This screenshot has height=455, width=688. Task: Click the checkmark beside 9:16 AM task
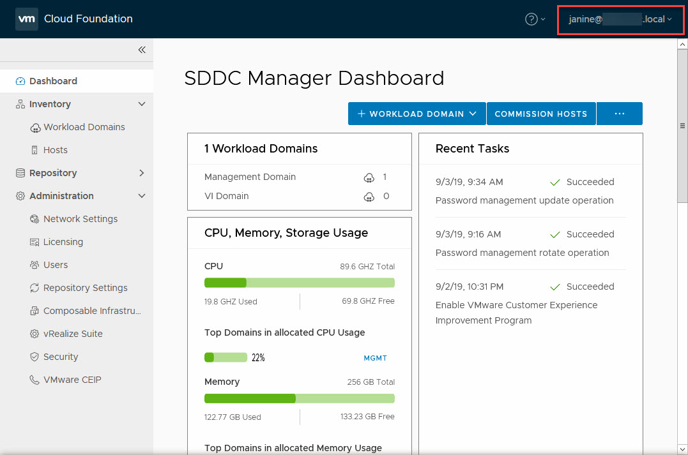pos(555,234)
